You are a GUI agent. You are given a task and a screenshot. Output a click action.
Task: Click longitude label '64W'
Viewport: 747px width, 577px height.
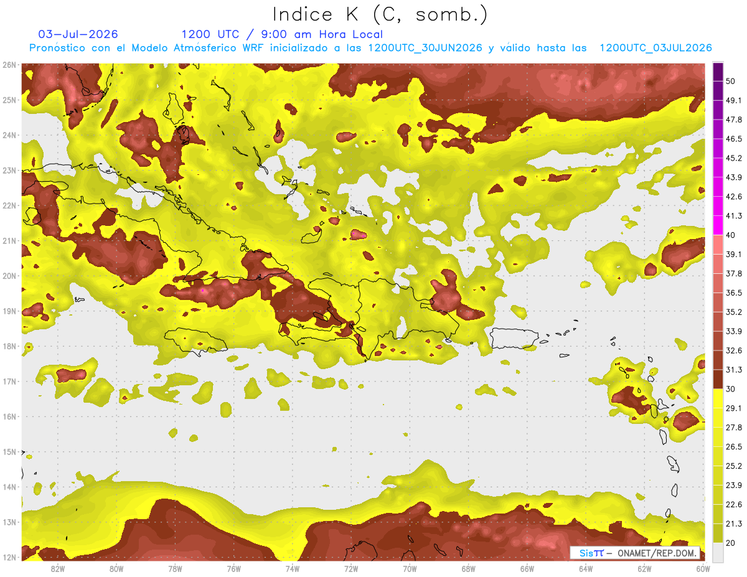pyautogui.click(x=585, y=569)
